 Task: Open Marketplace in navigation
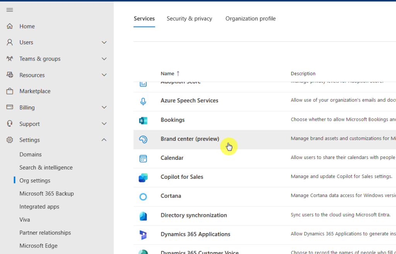coord(35,91)
